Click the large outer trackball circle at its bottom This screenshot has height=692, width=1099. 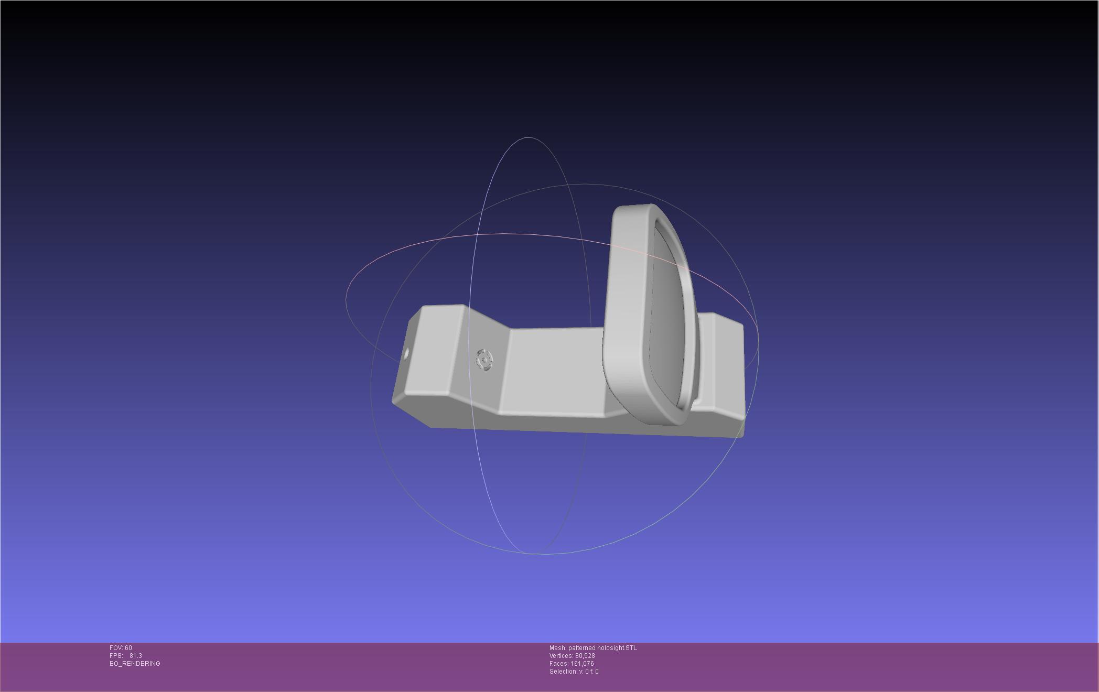point(545,554)
